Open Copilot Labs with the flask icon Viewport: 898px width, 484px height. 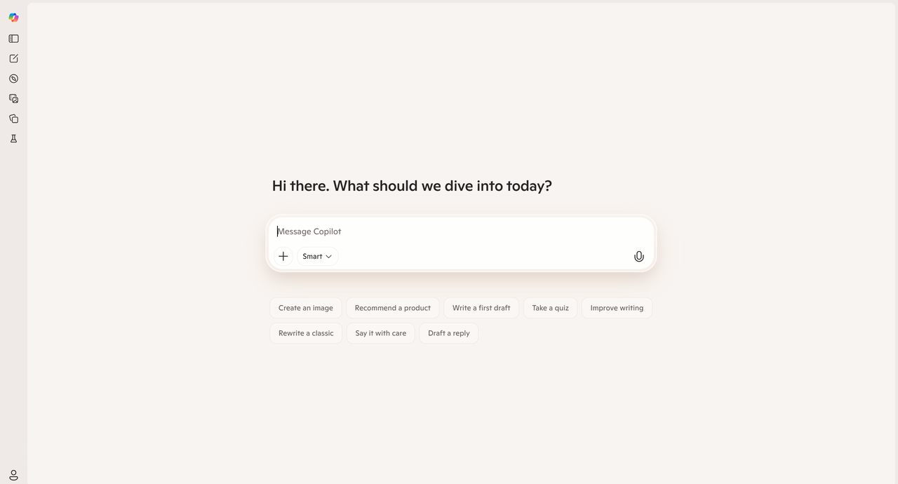pyautogui.click(x=13, y=138)
